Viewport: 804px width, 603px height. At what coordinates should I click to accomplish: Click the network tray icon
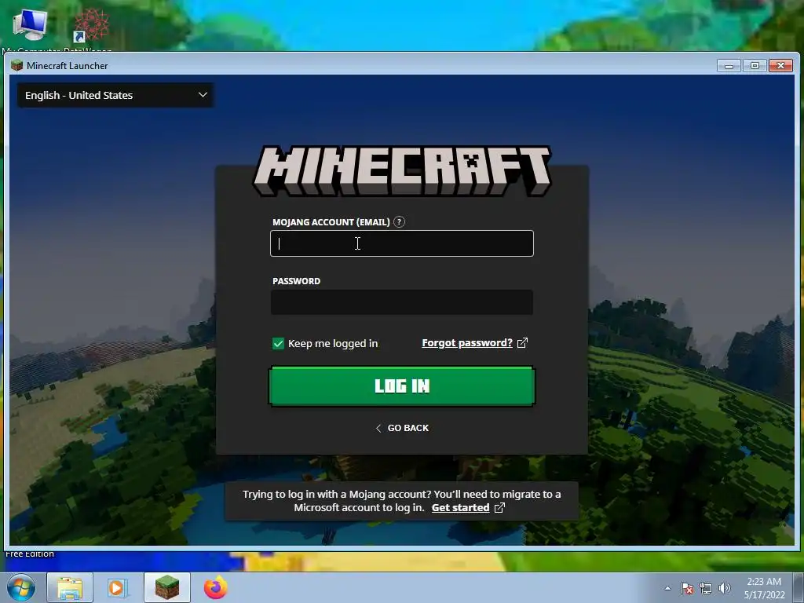pyautogui.click(x=706, y=588)
